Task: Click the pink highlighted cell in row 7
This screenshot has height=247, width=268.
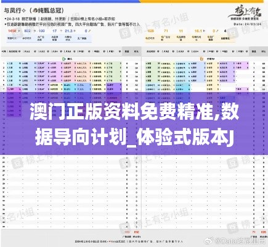Action: click(x=14, y=89)
